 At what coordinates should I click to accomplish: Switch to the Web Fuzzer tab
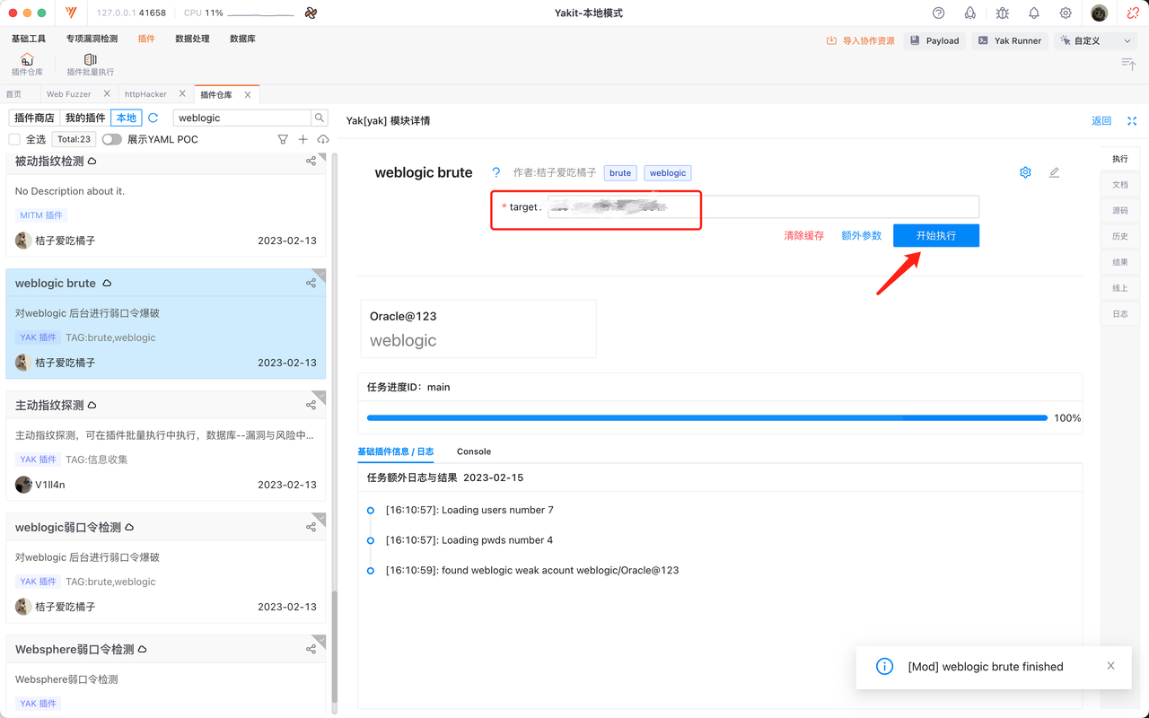69,94
